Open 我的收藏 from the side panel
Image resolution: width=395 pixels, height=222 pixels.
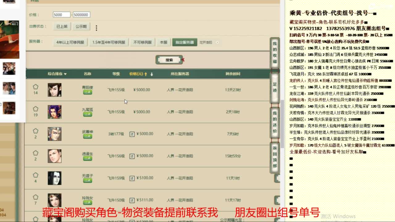pos(275,53)
